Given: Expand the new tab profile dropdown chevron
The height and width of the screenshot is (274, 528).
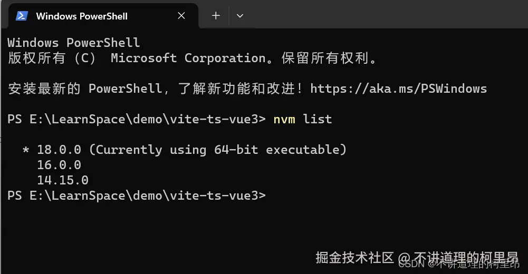Looking at the screenshot, I should (x=240, y=16).
